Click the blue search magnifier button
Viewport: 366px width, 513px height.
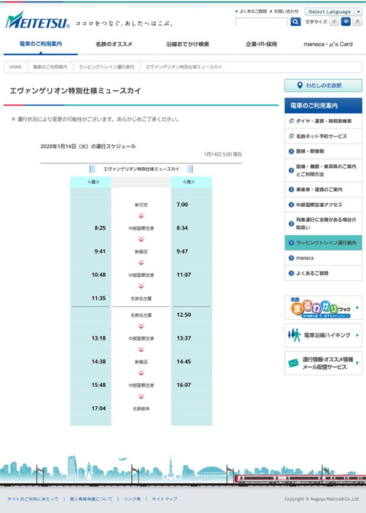click(295, 21)
